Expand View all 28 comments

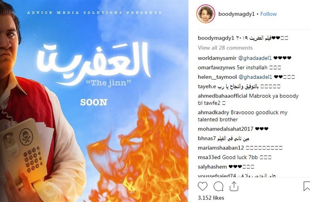click(x=225, y=48)
